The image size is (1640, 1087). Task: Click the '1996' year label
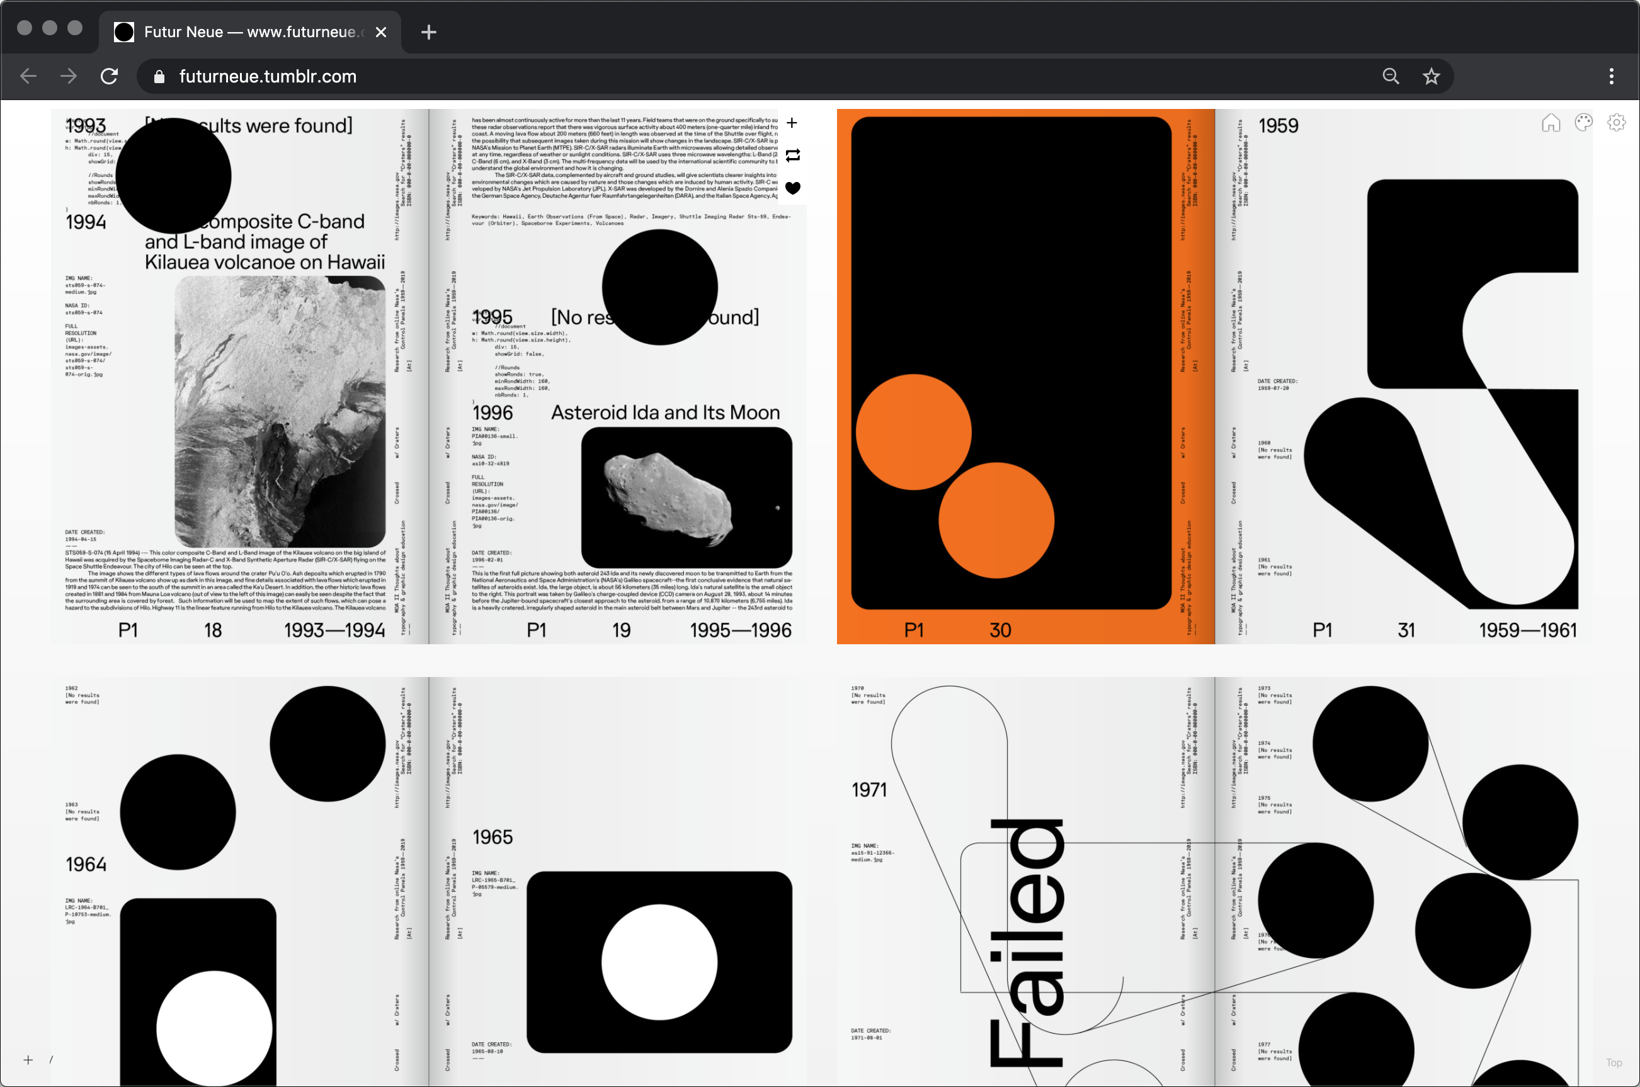(492, 413)
